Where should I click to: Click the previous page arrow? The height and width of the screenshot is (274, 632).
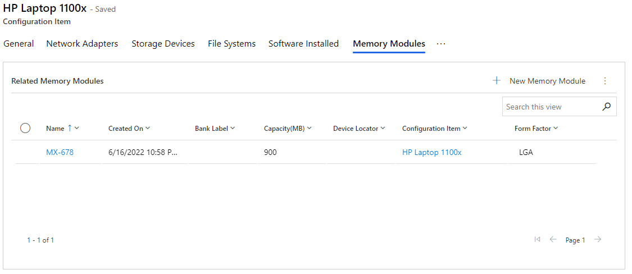[553, 239]
